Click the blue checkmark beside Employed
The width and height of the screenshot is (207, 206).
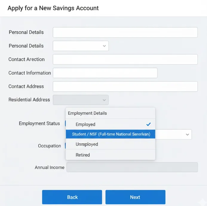[x=148, y=124]
